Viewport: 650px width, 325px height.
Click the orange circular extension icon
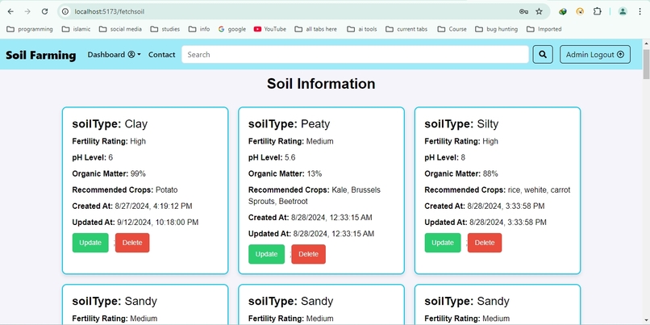pyautogui.click(x=580, y=11)
